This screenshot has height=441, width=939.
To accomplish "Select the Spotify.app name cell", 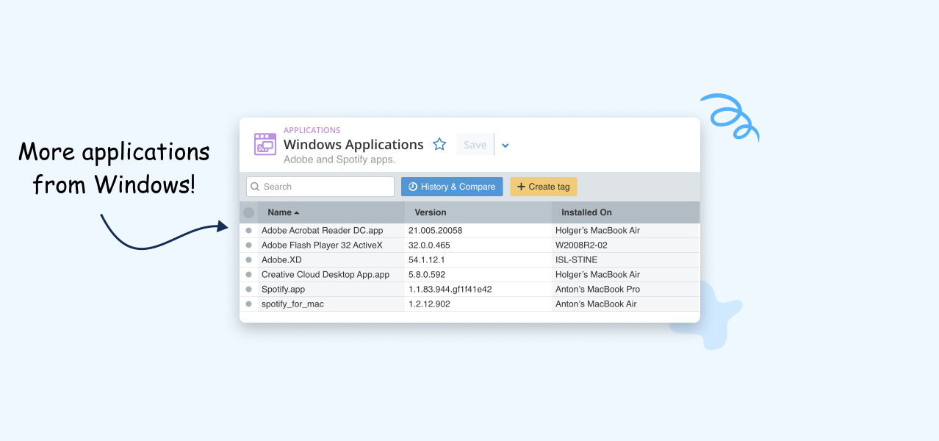I will pyautogui.click(x=331, y=289).
